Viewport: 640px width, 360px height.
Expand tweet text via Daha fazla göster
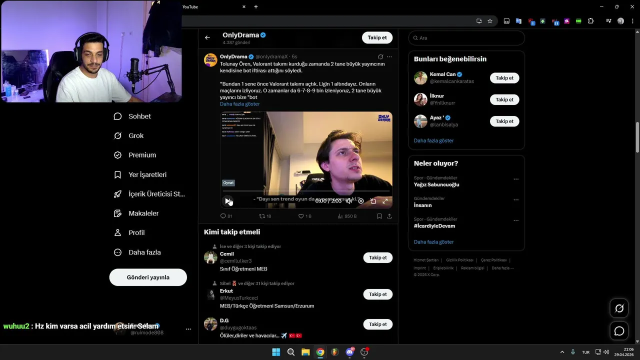tap(240, 104)
